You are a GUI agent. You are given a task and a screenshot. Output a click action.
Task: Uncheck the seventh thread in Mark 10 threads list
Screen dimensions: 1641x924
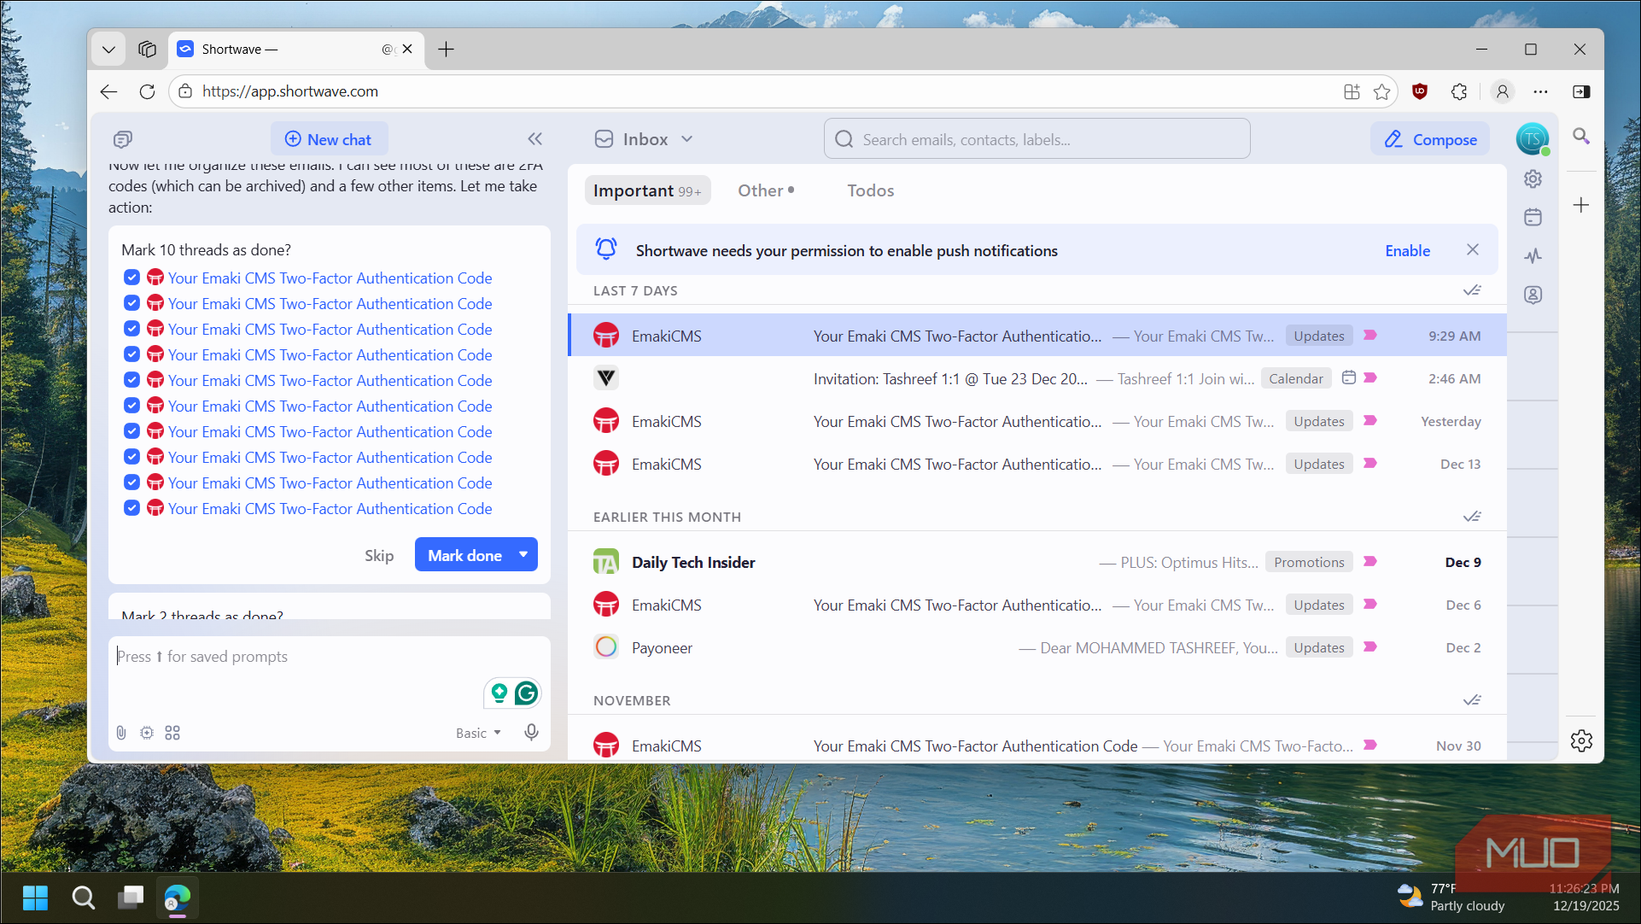tap(131, 431)
